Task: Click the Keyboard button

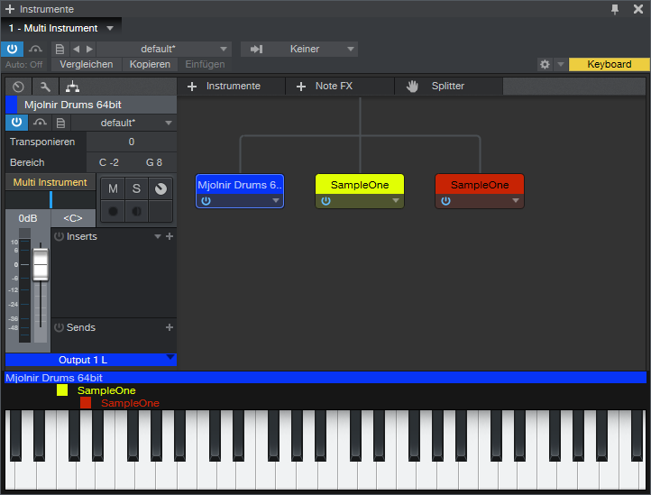Action: tap(609, 65)
